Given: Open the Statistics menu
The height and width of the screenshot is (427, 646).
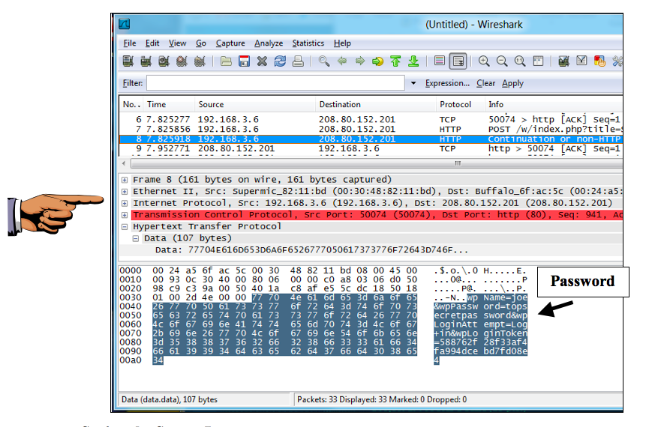Looking at the screenshot, I should pyautogui.click(x=308, y=43).
